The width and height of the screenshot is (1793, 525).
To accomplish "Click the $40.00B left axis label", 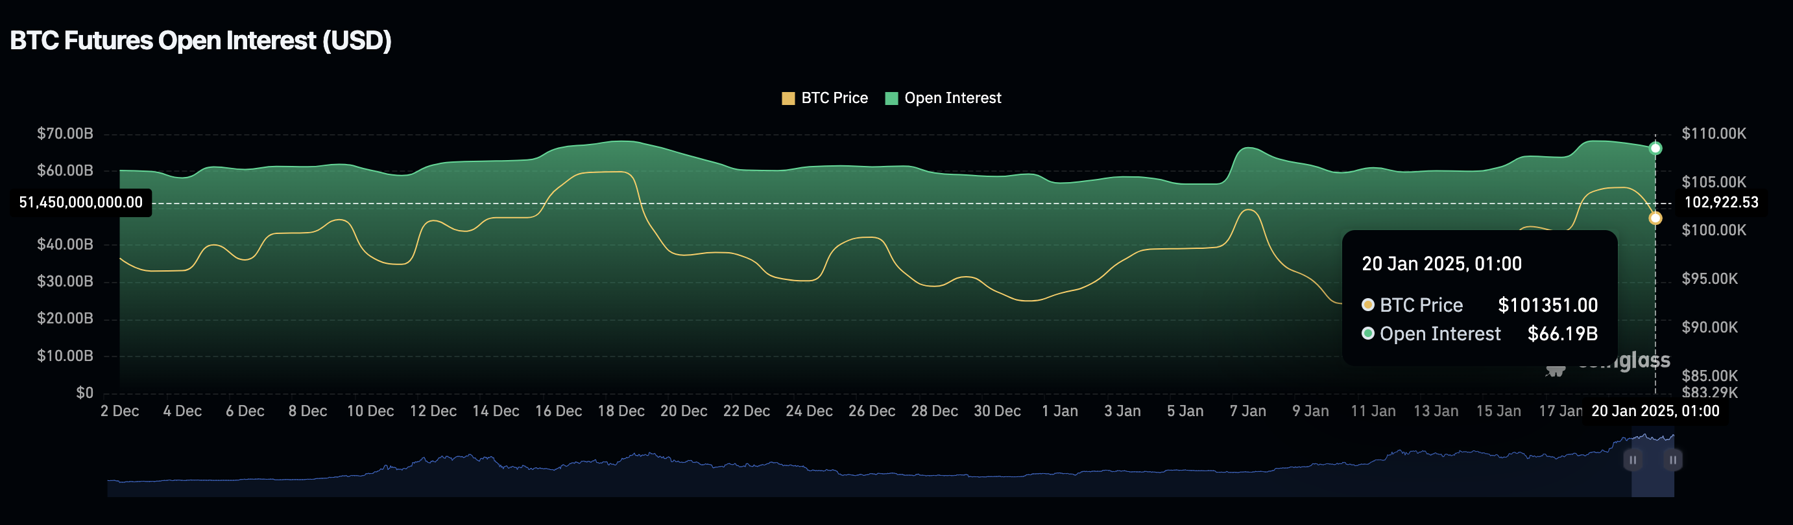I will [65, 244].
